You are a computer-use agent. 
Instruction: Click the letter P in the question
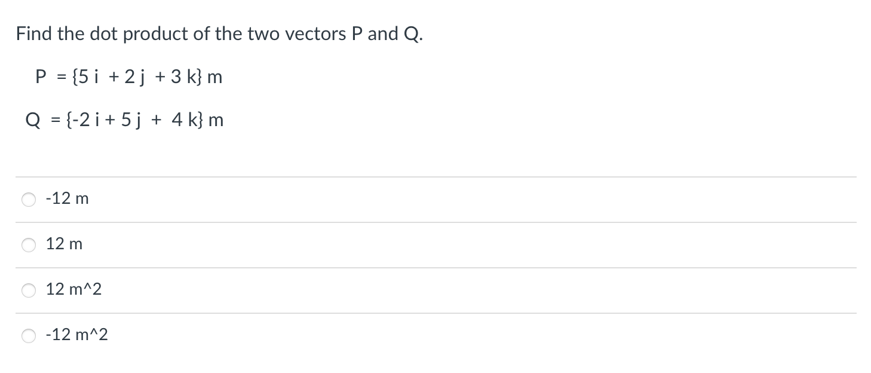356,34
